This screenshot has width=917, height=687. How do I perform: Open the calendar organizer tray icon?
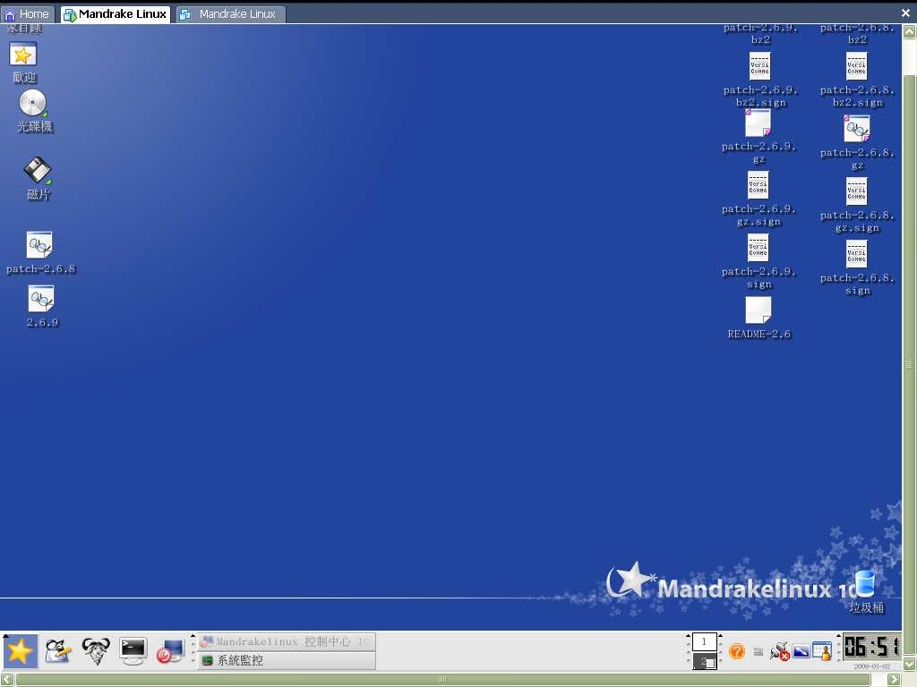coord(822,651)
